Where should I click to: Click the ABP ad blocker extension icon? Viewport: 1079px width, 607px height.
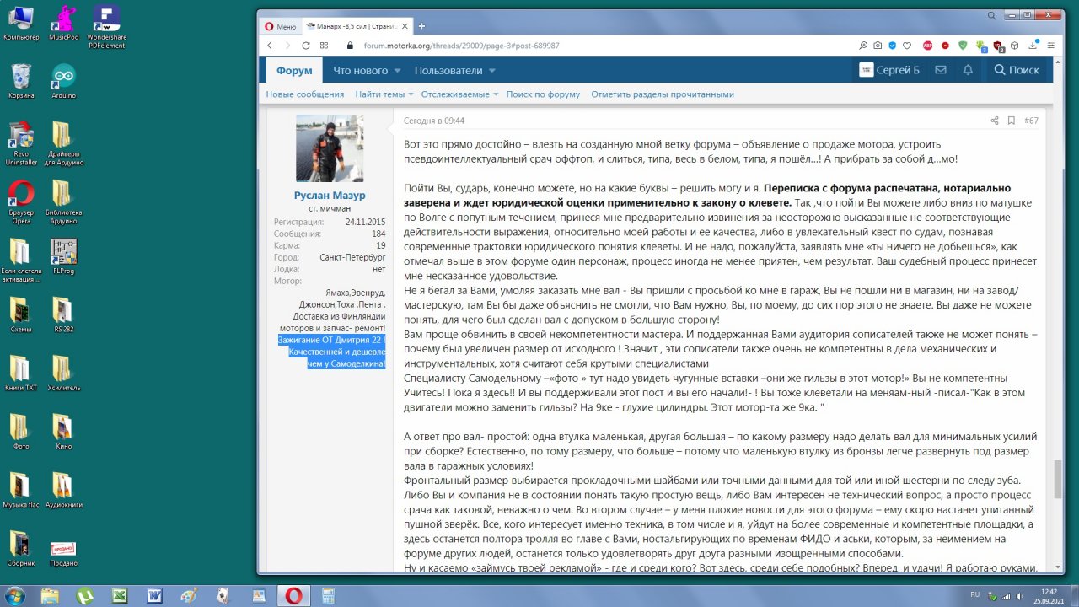[x=927, y=46]
